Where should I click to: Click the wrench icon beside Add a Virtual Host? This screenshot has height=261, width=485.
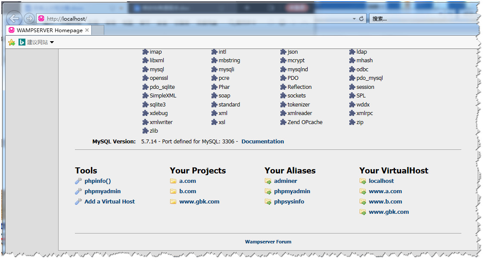point(78,201)
